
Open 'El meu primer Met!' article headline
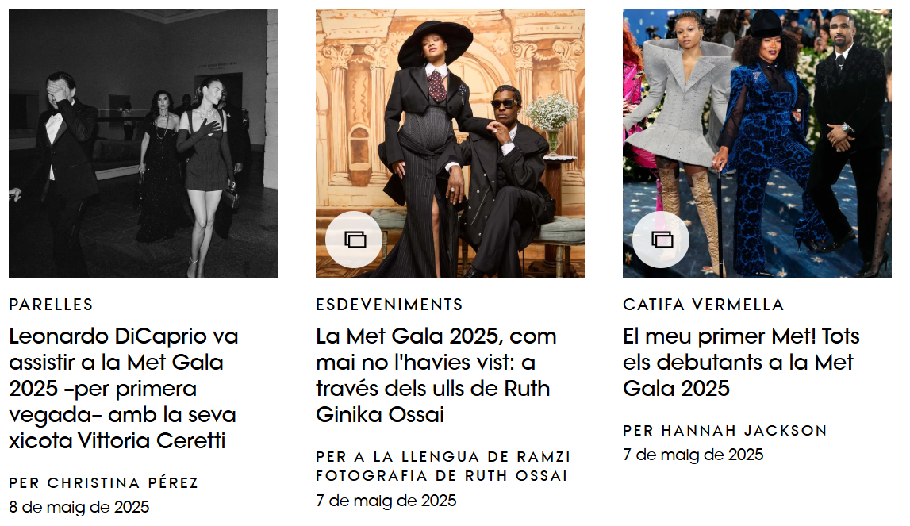point(741,363)
